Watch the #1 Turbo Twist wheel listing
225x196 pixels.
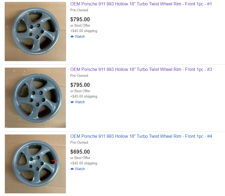80,37
